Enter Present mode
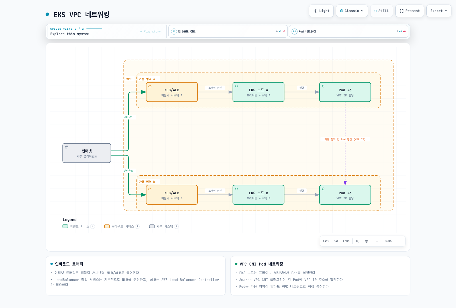This screenshot has height=308, width=456. (410, 11)
